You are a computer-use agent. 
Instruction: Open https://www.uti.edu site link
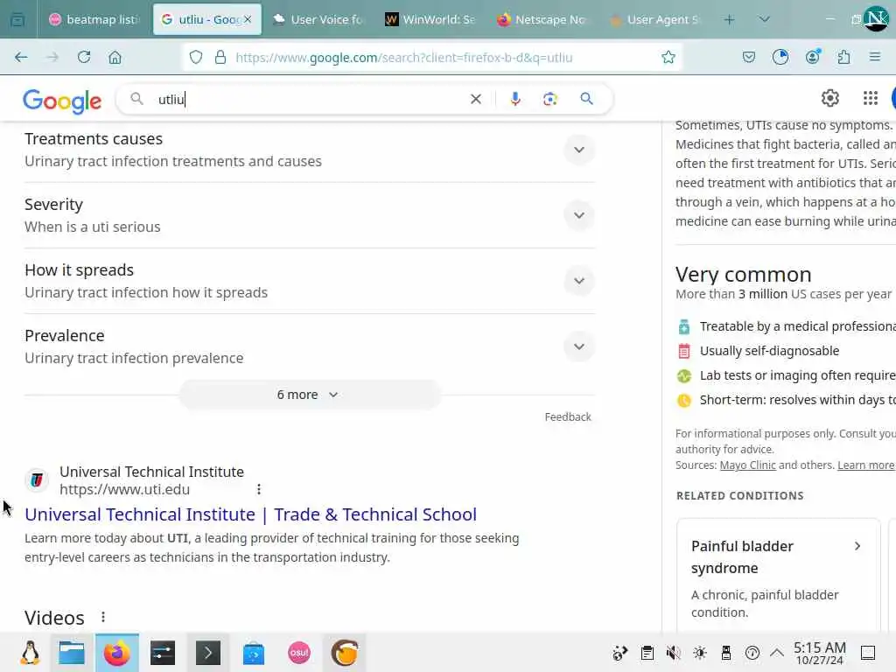click(124, 489)
